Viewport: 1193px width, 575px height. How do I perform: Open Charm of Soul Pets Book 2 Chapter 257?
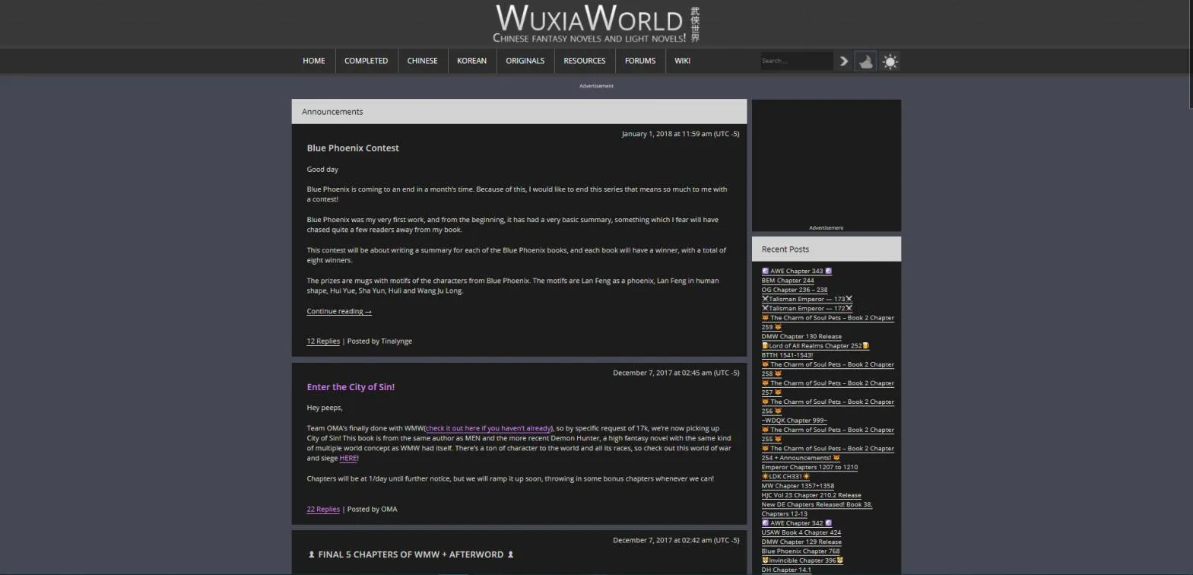827,388
